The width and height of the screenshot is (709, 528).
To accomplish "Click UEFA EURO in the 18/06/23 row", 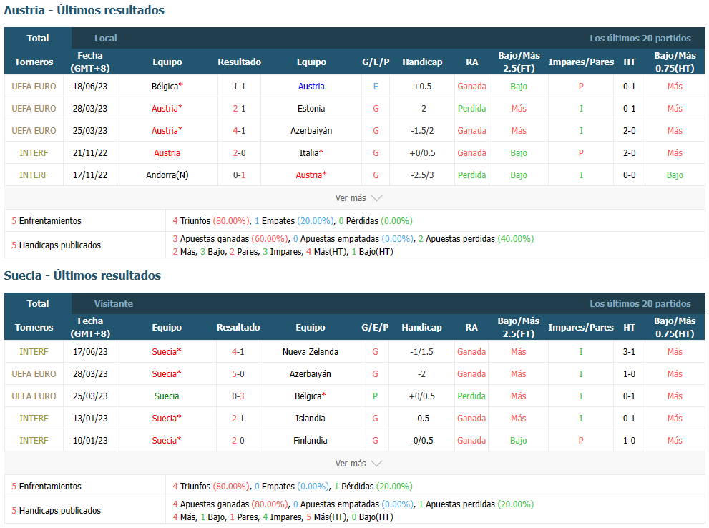I will tap(34, 87).
